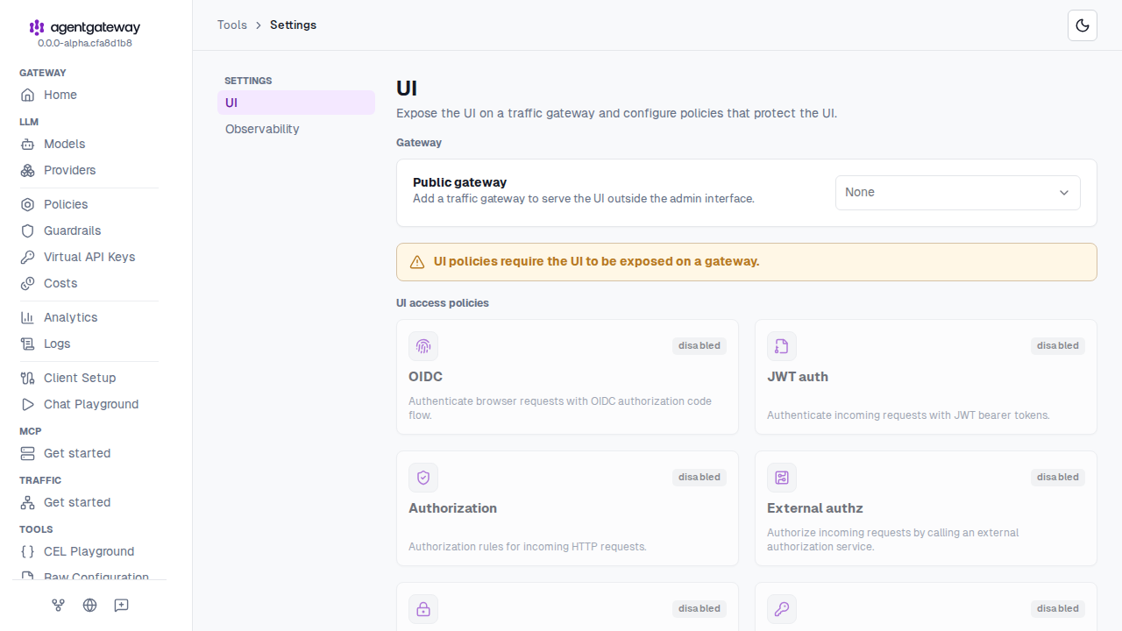
Task: Click the 'UI access policies' heading
Action: pos(443,302)
